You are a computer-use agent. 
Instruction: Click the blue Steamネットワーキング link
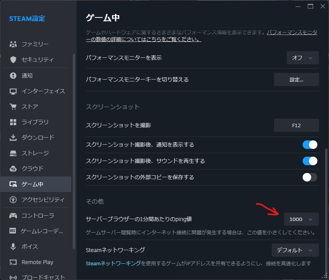pyautogui.click(x=113, y=263)
